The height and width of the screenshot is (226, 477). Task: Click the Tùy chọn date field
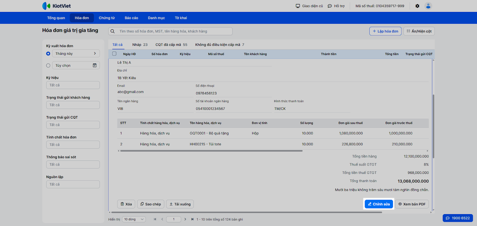76,66
